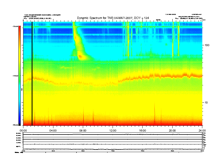Image resolution: width=218 pixels, height=168 pixels.
Task: Click the plot title "Dynamic Spectrum for TNR 04-MAY-2007"
Action: coord(113,18)
